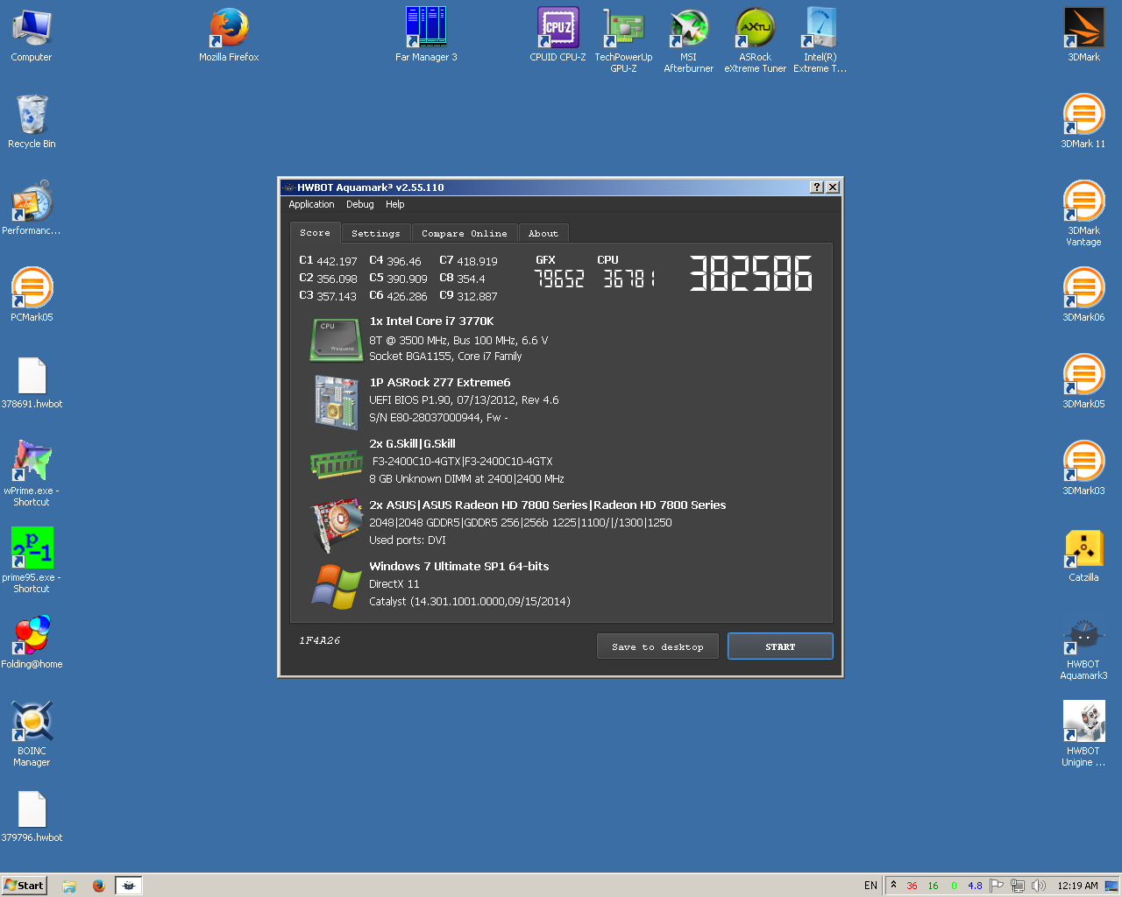Open HWBOT Unigine desktop shortcut

tap(1083, 733)
